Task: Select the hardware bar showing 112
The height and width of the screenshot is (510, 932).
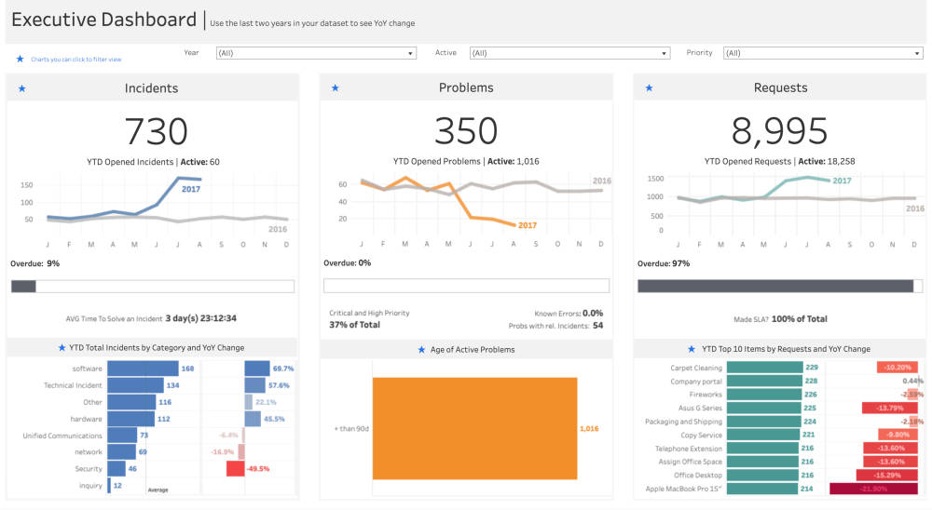Action: click(130, 419)
